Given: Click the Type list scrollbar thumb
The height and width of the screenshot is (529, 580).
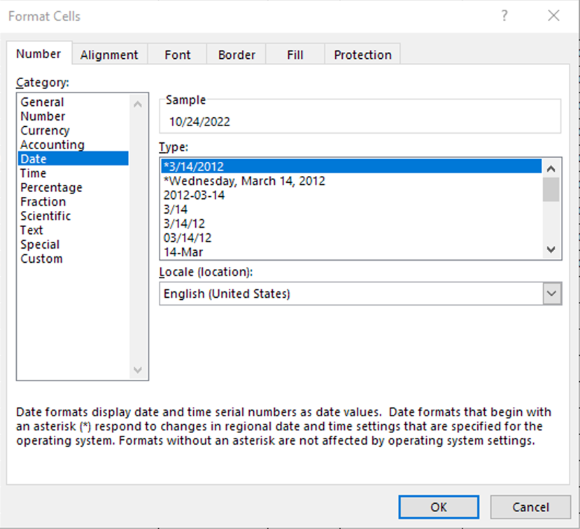Looking at the screenshot, I should tap(551, 189).
